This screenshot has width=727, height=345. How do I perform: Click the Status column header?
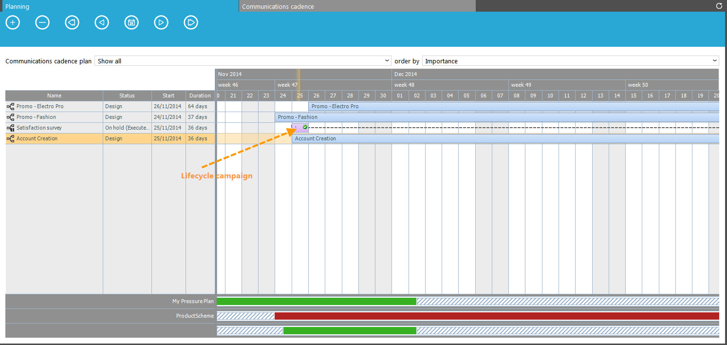click(x=127, y=96)
